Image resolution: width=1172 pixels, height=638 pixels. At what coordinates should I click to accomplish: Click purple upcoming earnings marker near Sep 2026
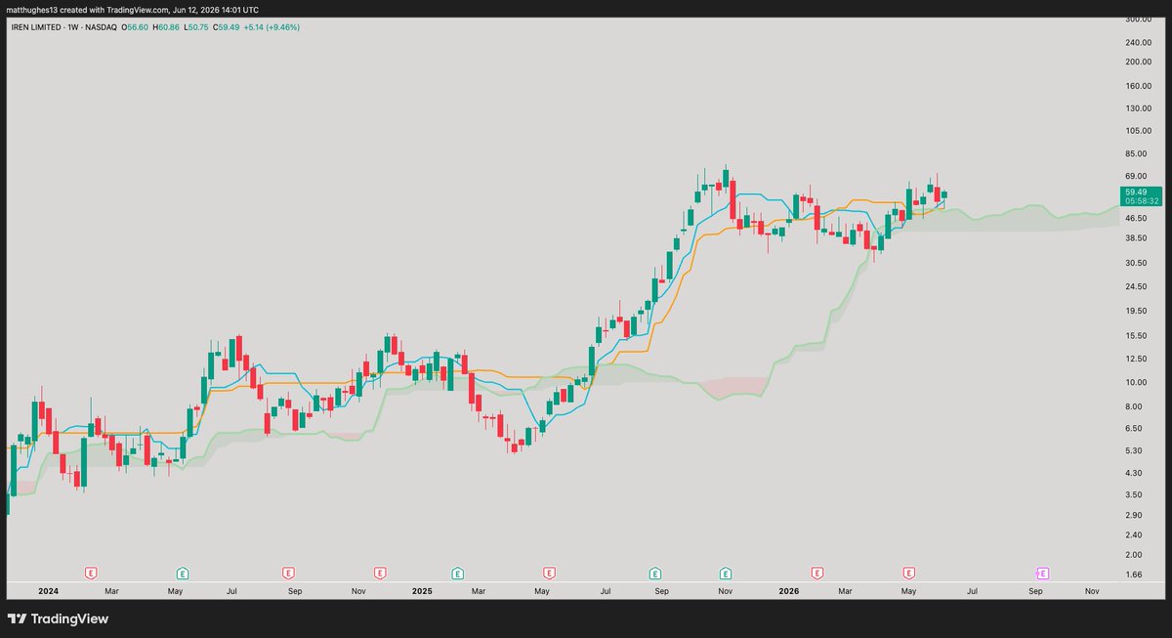coord(1042,573)
